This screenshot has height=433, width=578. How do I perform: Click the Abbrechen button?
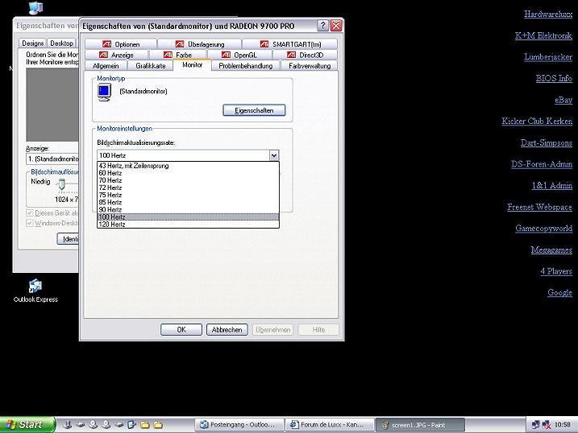point(227,330)
